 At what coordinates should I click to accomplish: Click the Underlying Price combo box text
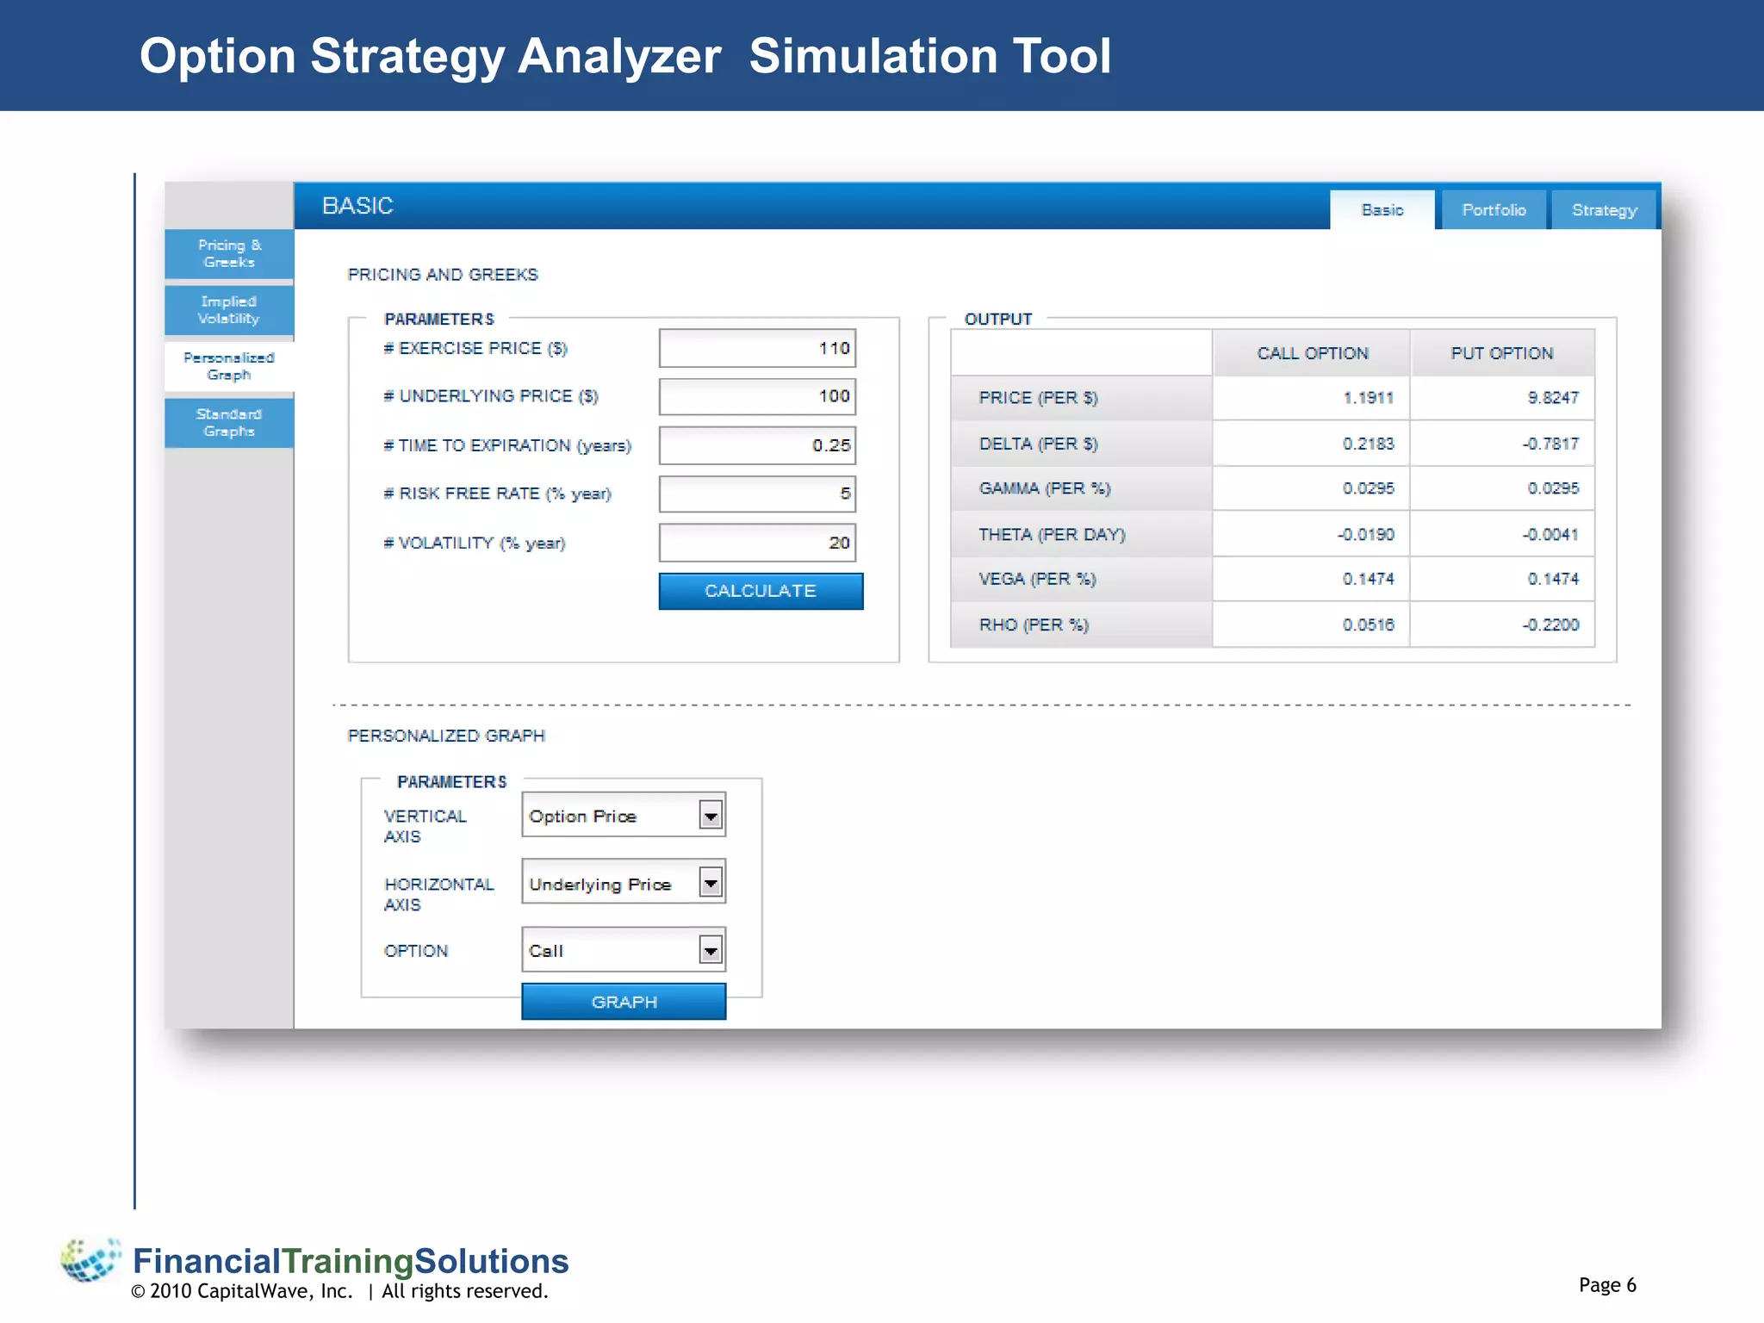[x=600, y=885]
